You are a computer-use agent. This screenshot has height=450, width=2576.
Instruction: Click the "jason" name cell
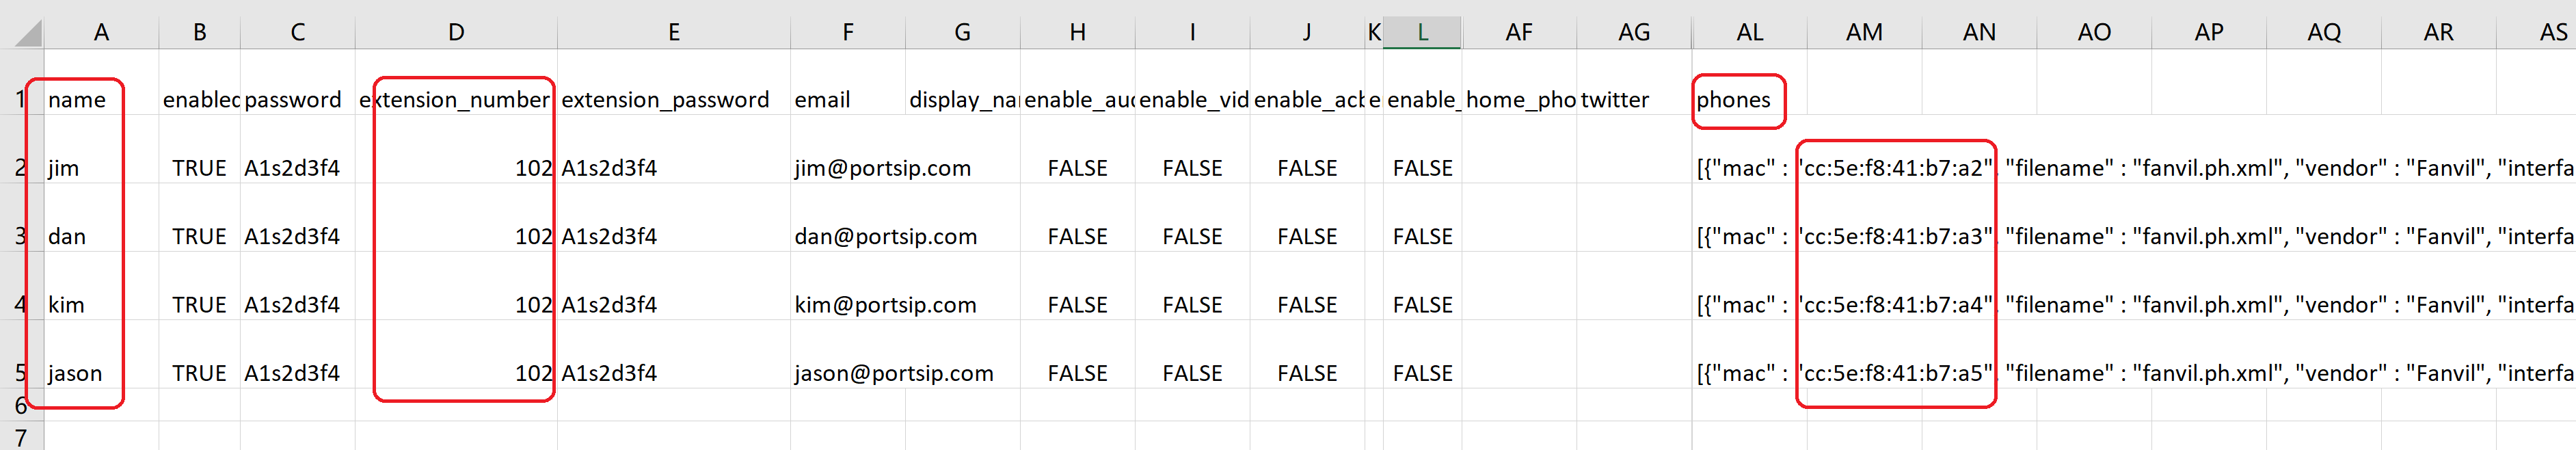(75, 373)
